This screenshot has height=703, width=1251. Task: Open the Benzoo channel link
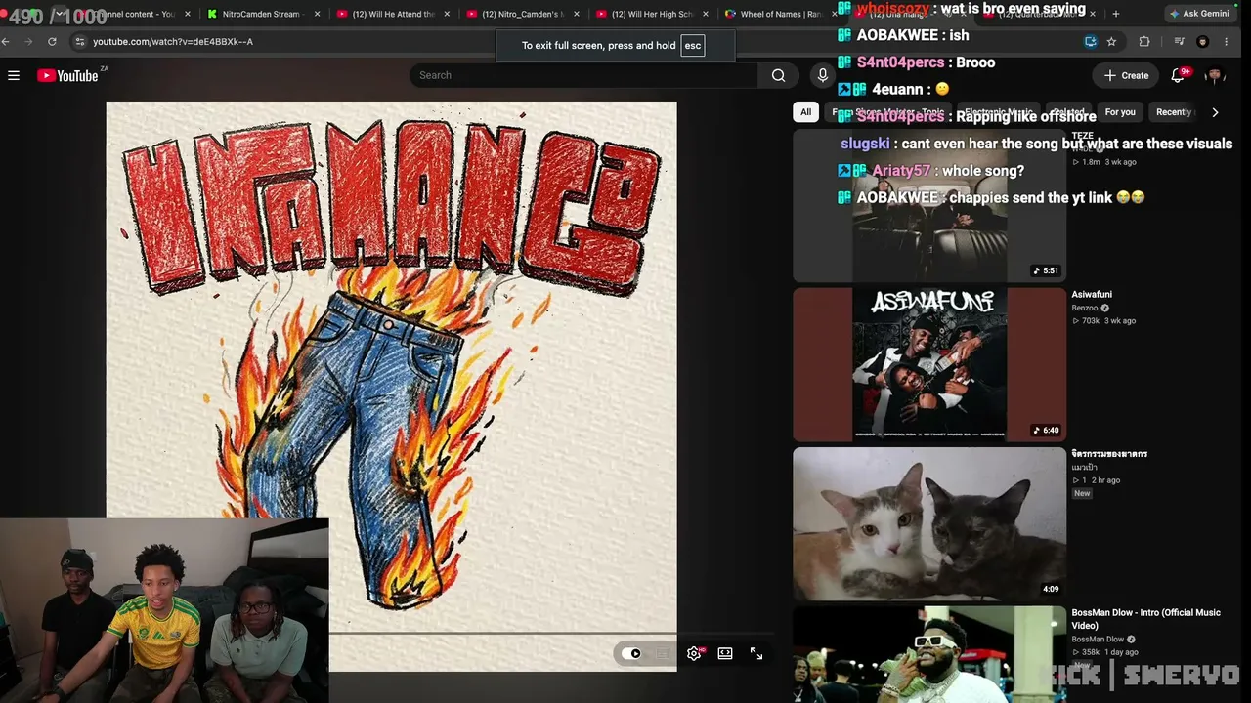coord(1085,308)
